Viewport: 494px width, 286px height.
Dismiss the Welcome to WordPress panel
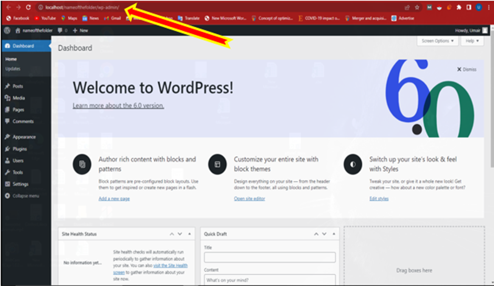click(467, 69)
